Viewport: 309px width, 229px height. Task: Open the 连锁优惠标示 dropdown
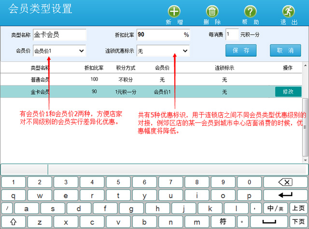point(163,51)
